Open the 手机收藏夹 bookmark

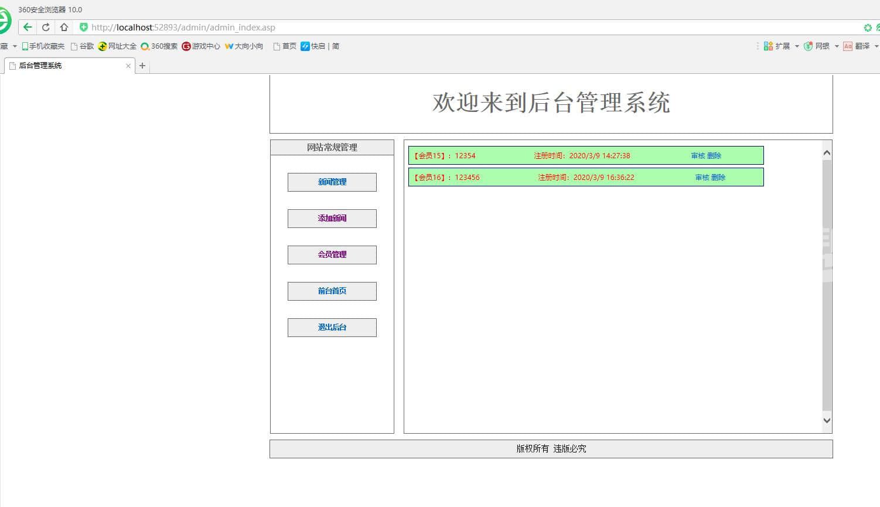43,46
